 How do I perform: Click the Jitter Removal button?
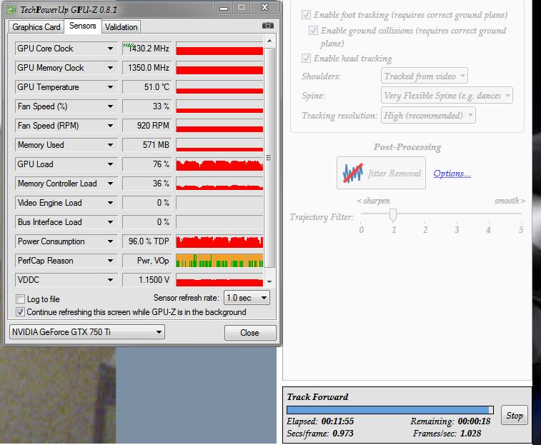(381, 173)
